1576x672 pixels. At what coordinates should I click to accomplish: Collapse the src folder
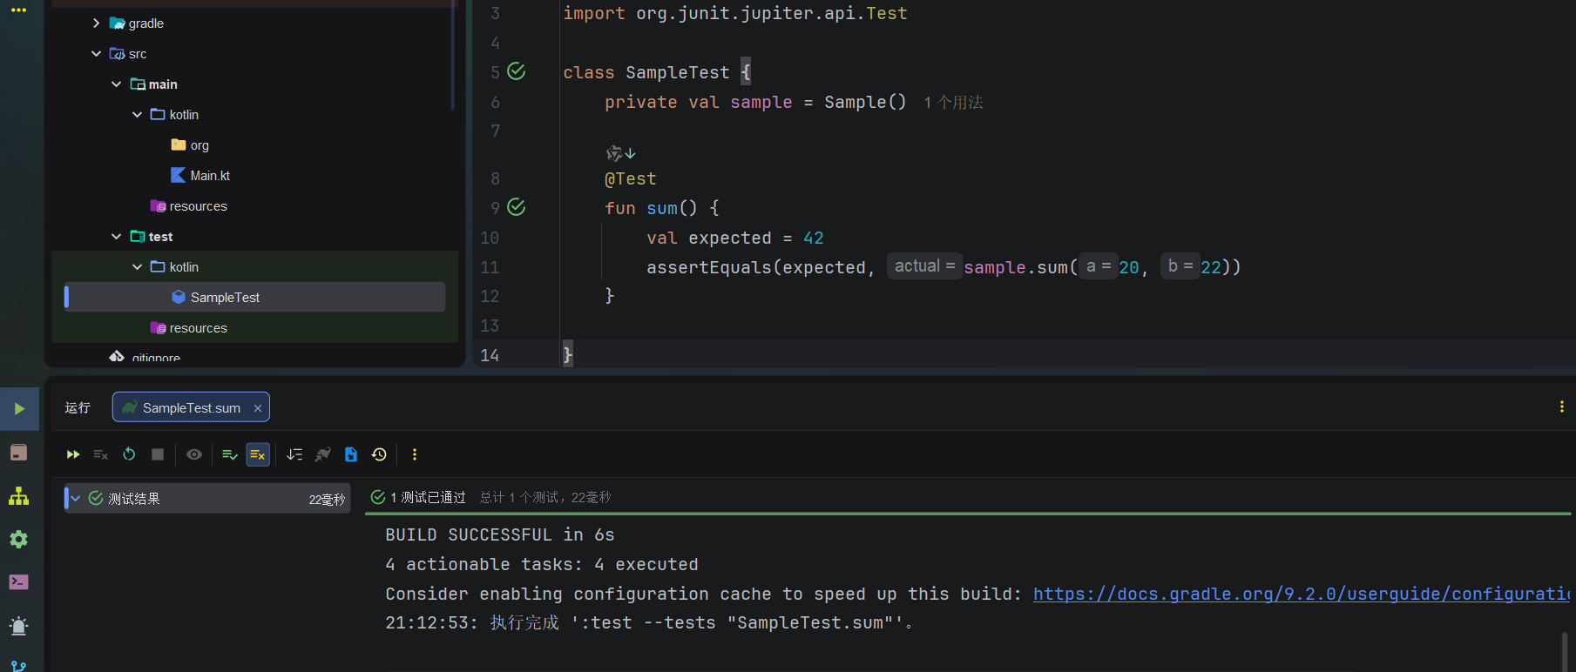(x=96, y=54)
